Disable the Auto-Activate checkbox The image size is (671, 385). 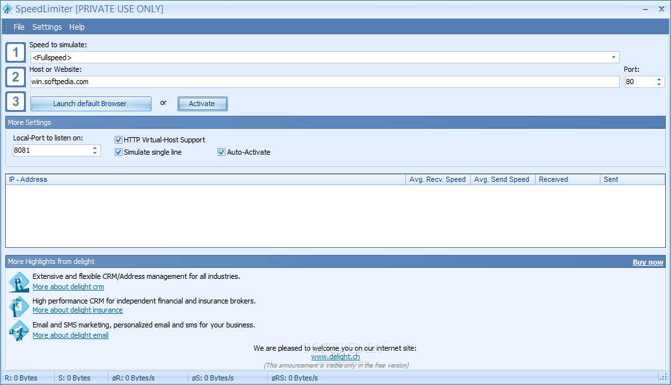222,152
